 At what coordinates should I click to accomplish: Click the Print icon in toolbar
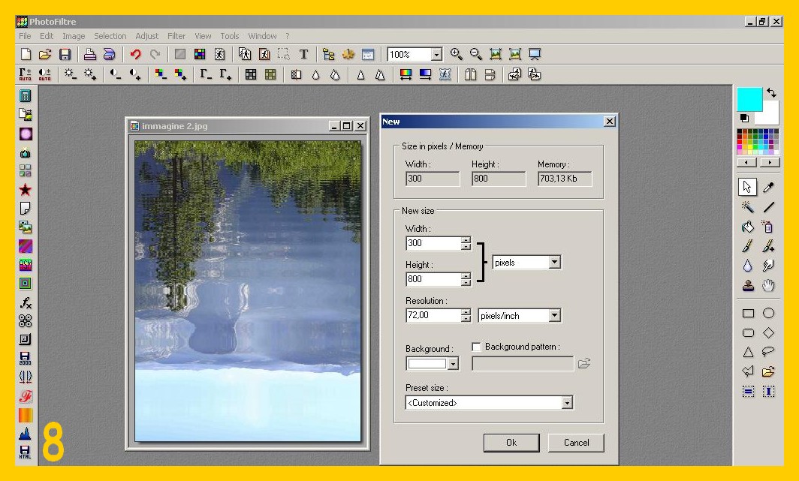pyautogui.click(x=89, y=54)
